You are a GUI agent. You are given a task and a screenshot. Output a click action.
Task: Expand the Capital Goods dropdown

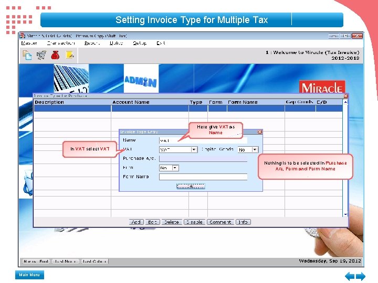[255, 149]
